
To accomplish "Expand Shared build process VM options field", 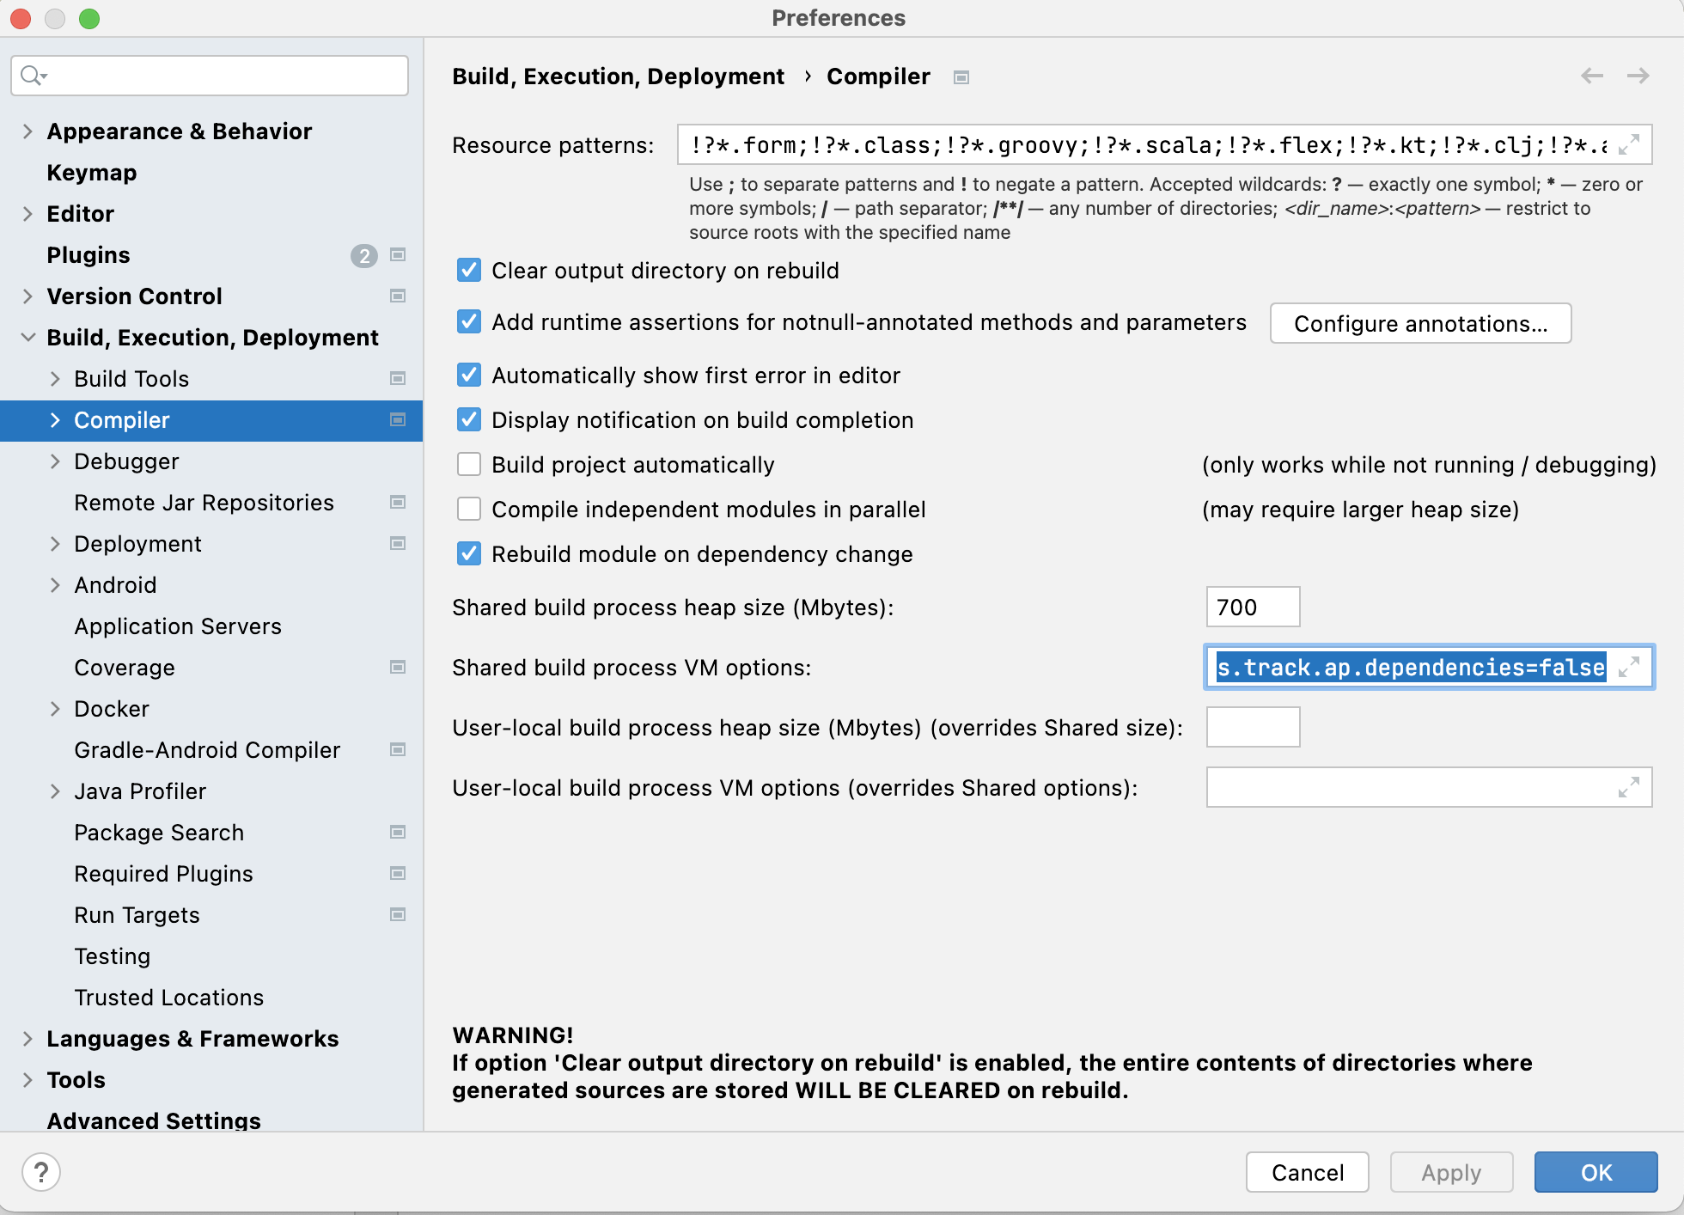I will point(1629,668).
